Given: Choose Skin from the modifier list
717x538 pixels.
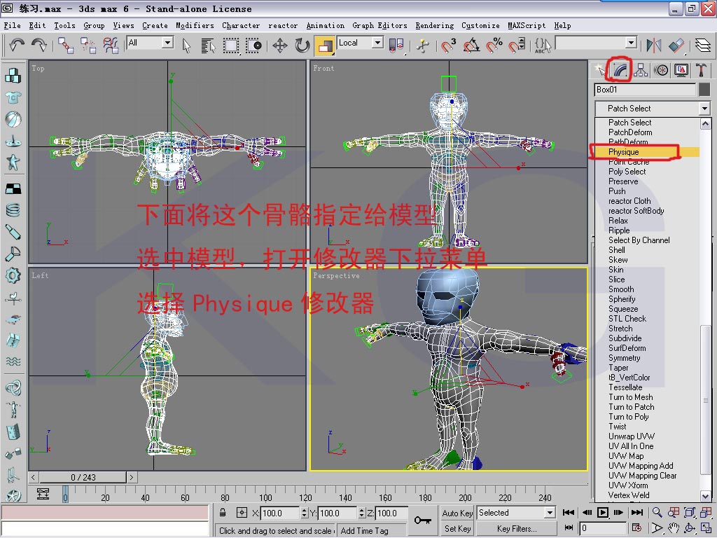Looking at the screenshot, I should pyautogui.click(x=615, y=270).
